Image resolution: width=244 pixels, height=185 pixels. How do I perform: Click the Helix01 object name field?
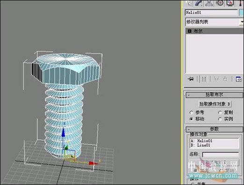tap(211, 13)
